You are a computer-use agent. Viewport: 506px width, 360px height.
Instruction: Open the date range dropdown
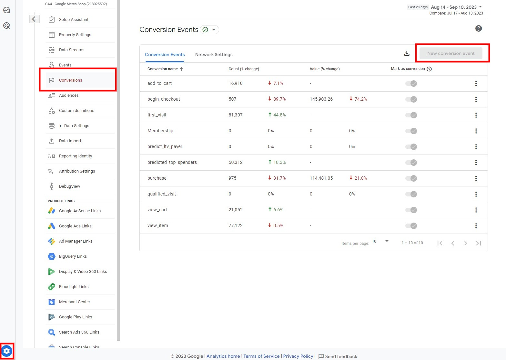click(x=457, y=7)
